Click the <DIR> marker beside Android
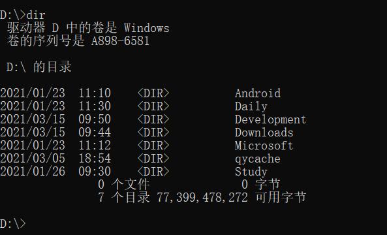Viewport: 387px width, 235px height. [153, 93]
